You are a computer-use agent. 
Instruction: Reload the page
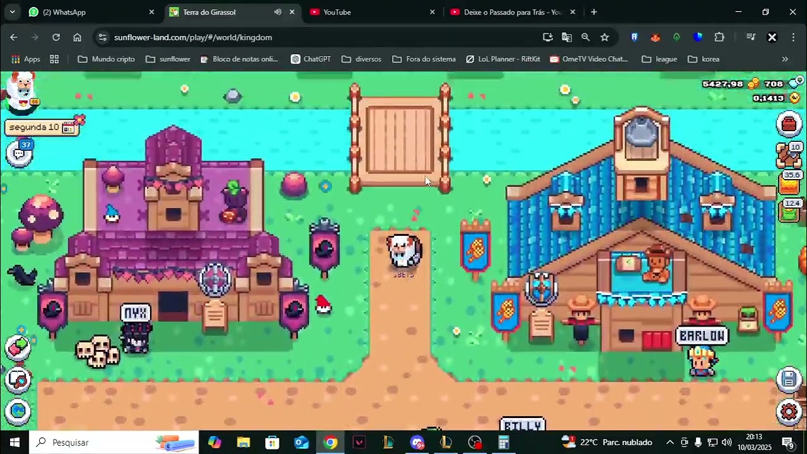point(56,37)
